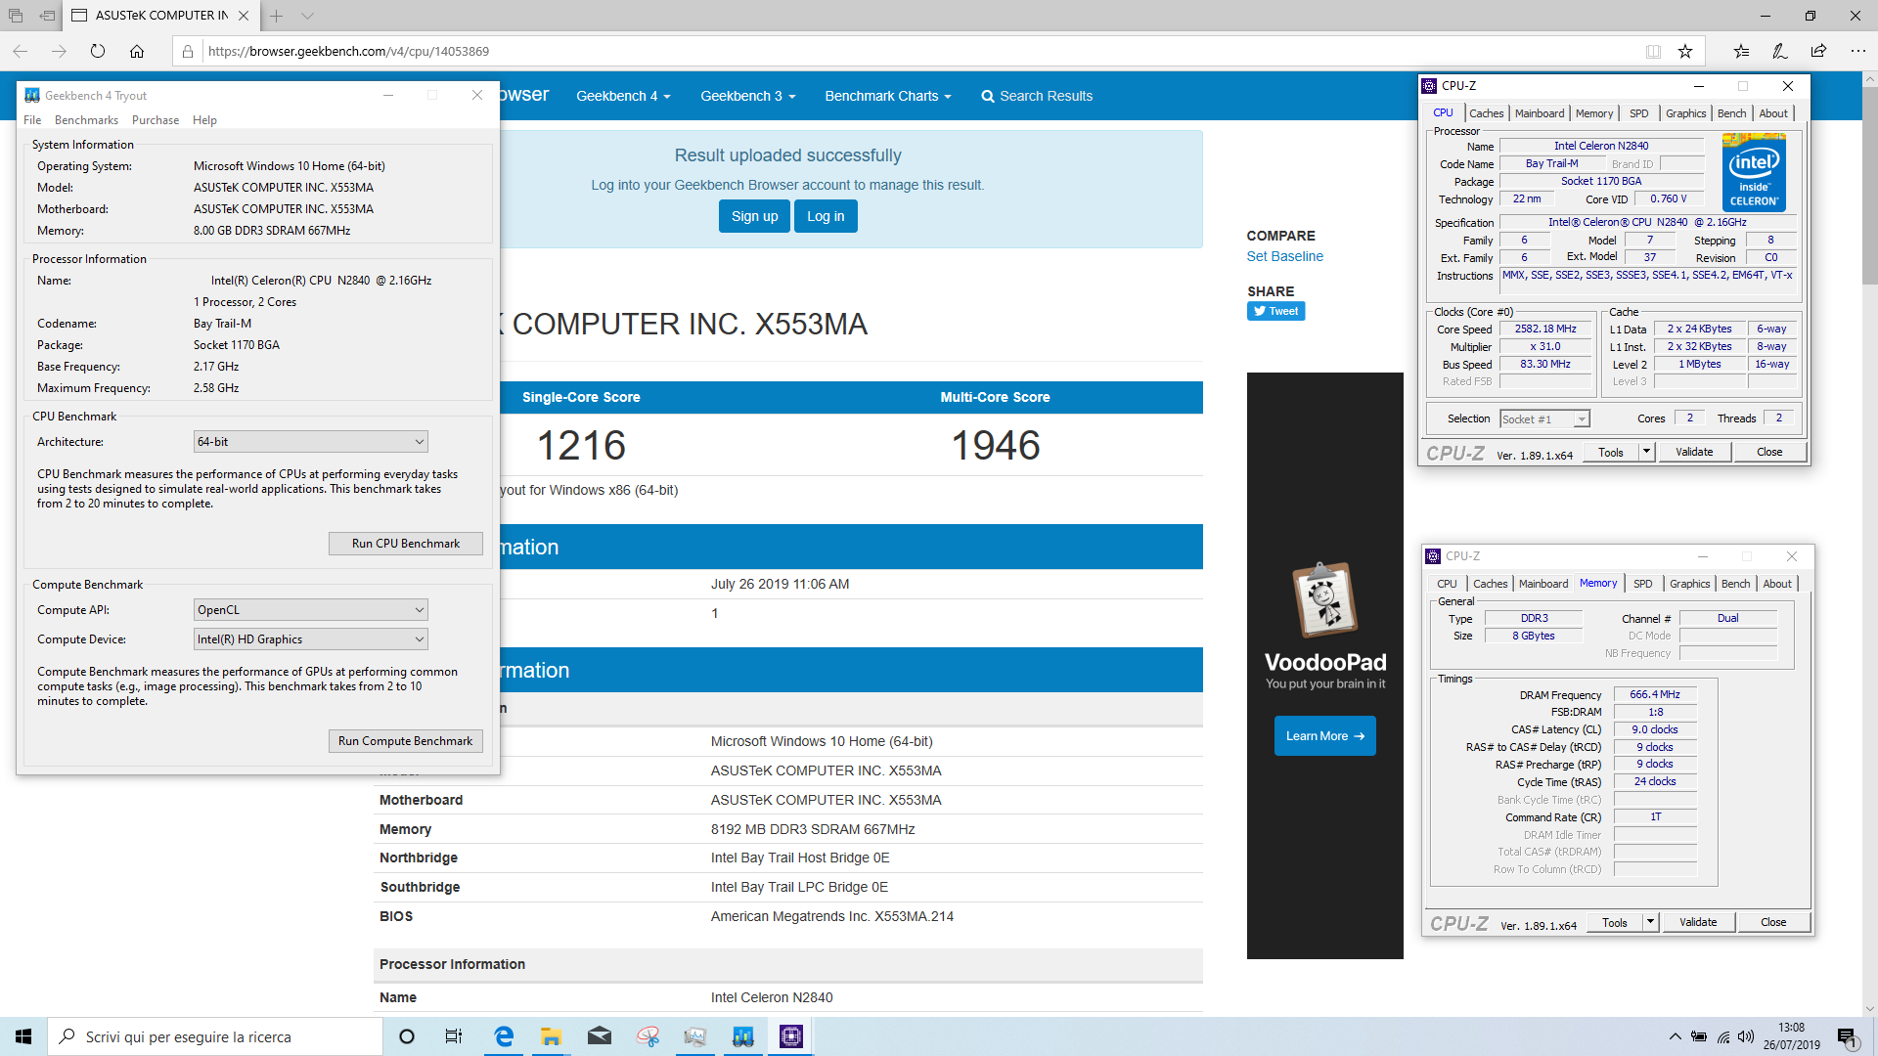Open File menu in Geekbench 4
Image resolution: width=1878 pixels, height=1056 pixels.
point(32,120)
